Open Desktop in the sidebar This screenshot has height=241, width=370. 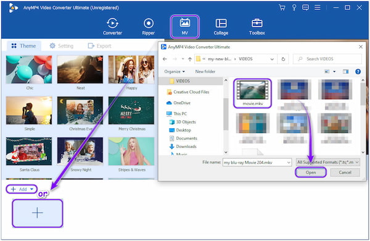[x=180, y=130]
